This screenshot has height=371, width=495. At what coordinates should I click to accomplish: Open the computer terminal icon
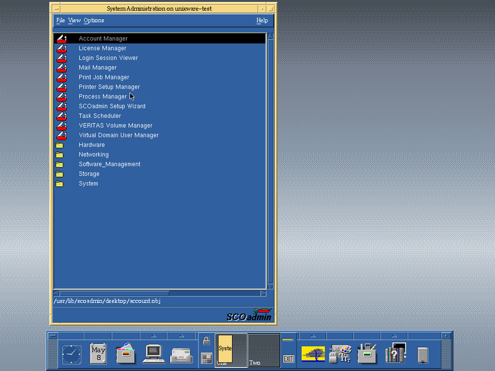pos(153,354)
